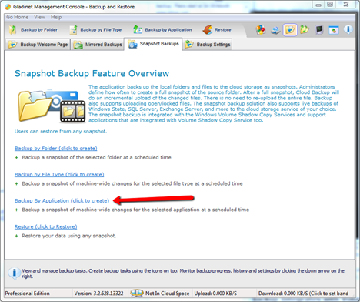Click the folder with green arrows icon

click(x=305, y=30)
